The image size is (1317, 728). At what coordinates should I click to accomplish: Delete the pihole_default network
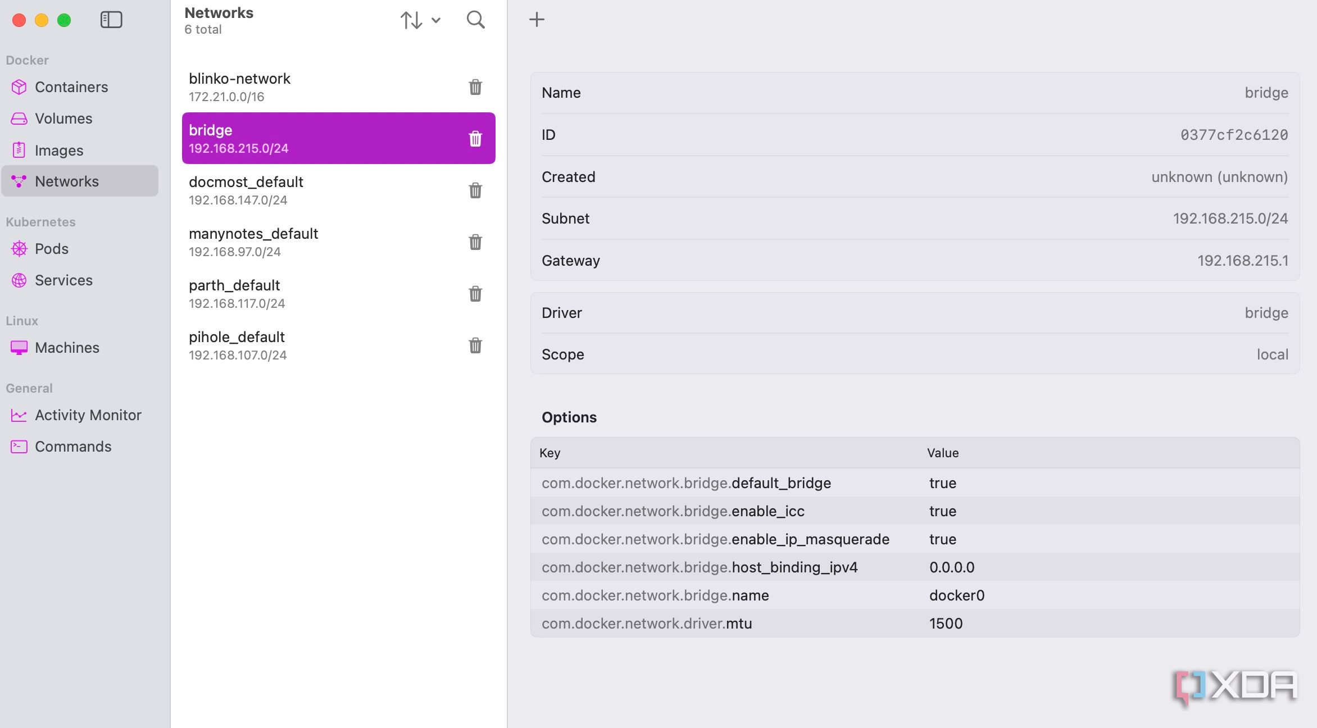pos(475,345)
